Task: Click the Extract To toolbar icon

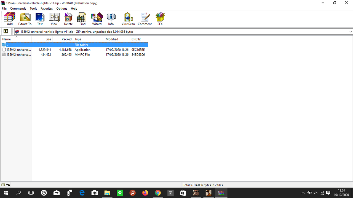Action: point(25,19)
